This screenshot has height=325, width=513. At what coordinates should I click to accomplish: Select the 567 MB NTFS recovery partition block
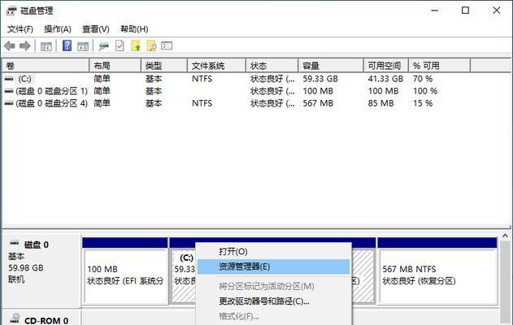[437, 275]
